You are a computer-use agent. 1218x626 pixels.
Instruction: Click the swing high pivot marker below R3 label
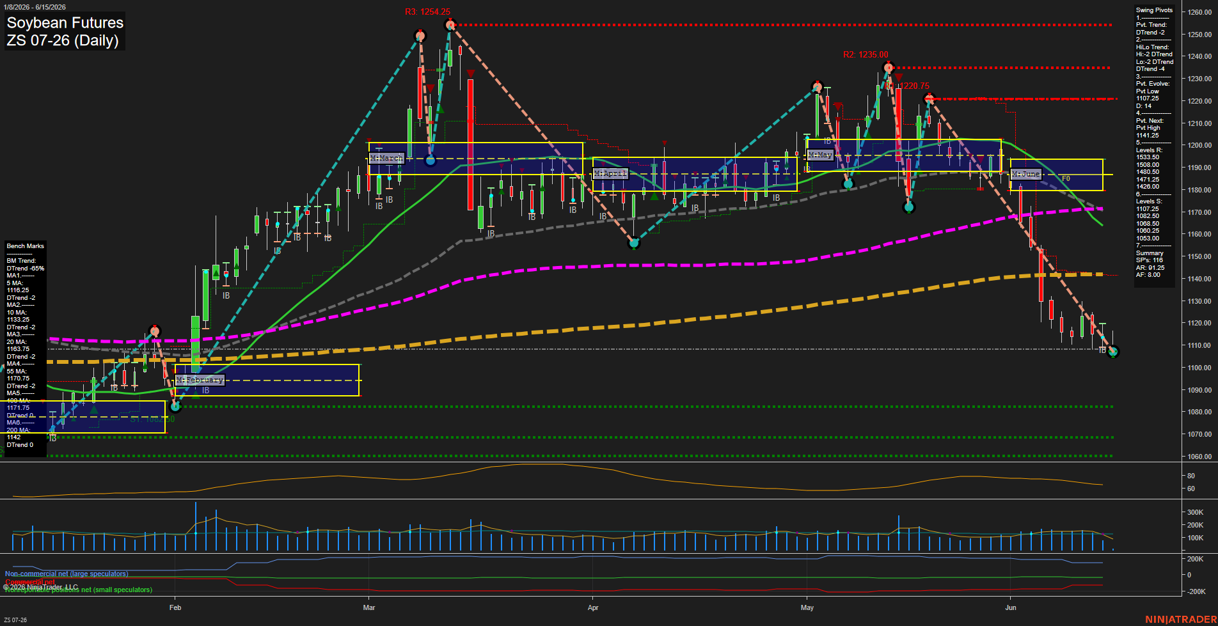pyautogui.click(x=450, y=25)
